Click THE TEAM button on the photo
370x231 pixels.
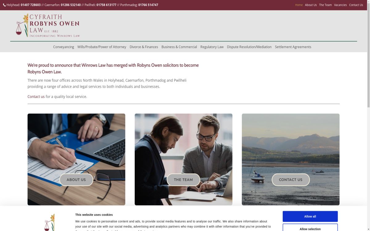pos(183,180)
